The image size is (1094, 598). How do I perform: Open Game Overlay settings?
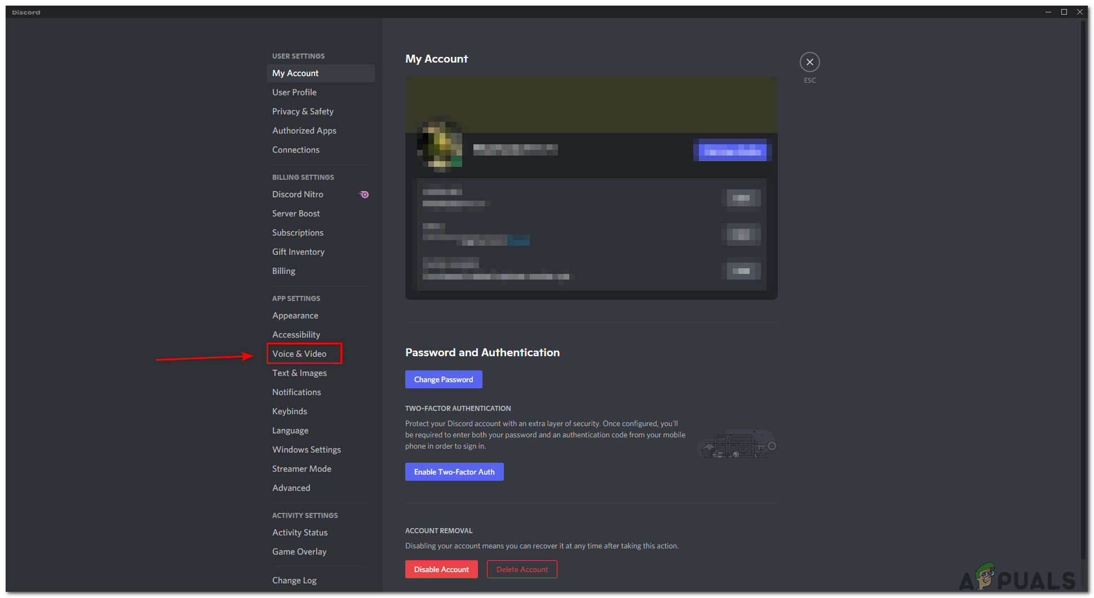[320, 552]
